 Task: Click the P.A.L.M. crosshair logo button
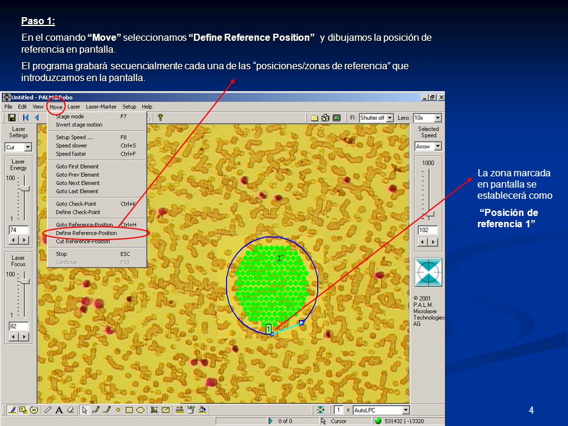(428, 272)
